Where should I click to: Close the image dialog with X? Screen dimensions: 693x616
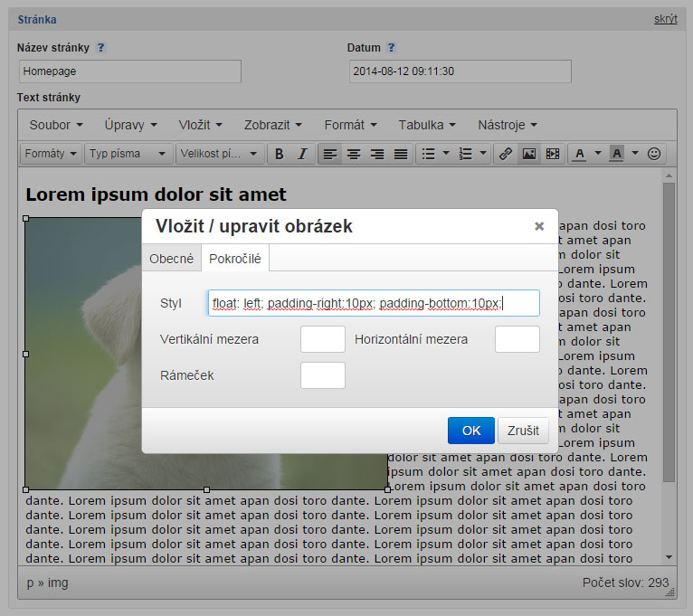pyautogui.click(x=539, y=226)
